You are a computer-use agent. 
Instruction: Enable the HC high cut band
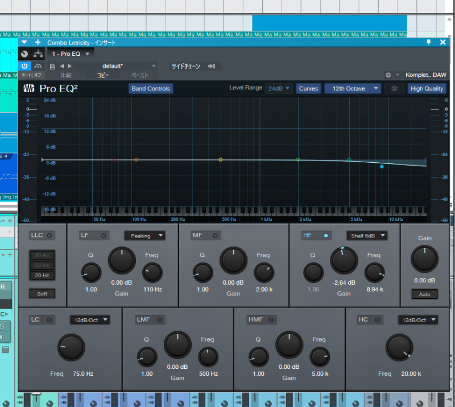tap(377, 319)
